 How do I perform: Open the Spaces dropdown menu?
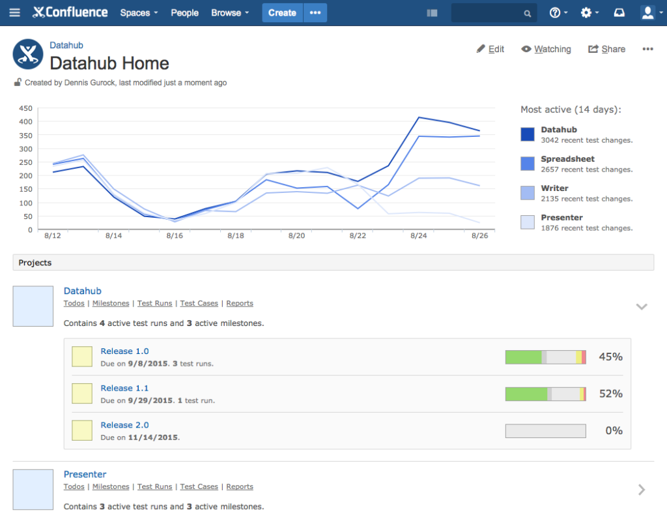[139, 13]
